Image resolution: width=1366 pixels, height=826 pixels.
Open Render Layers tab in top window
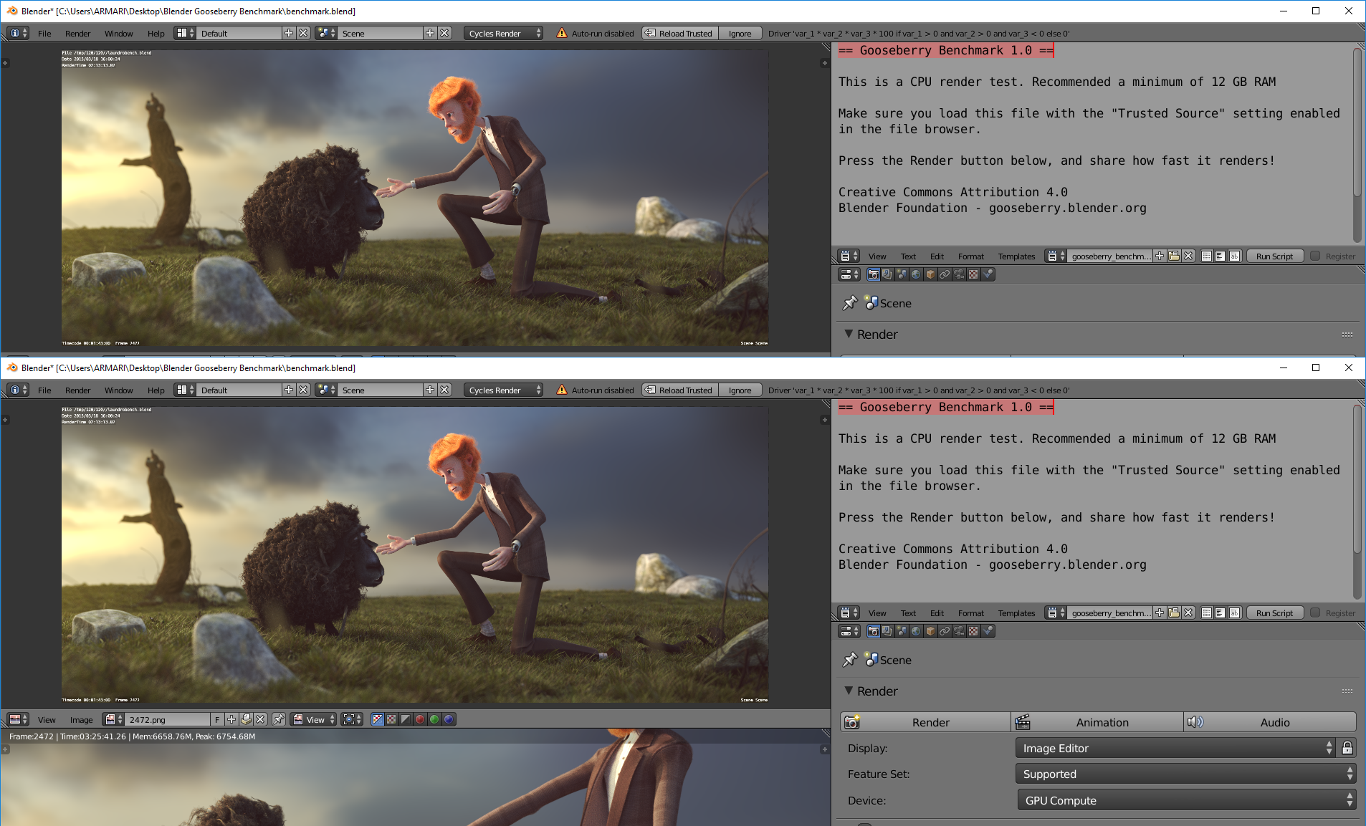click(x=887, y=274)
